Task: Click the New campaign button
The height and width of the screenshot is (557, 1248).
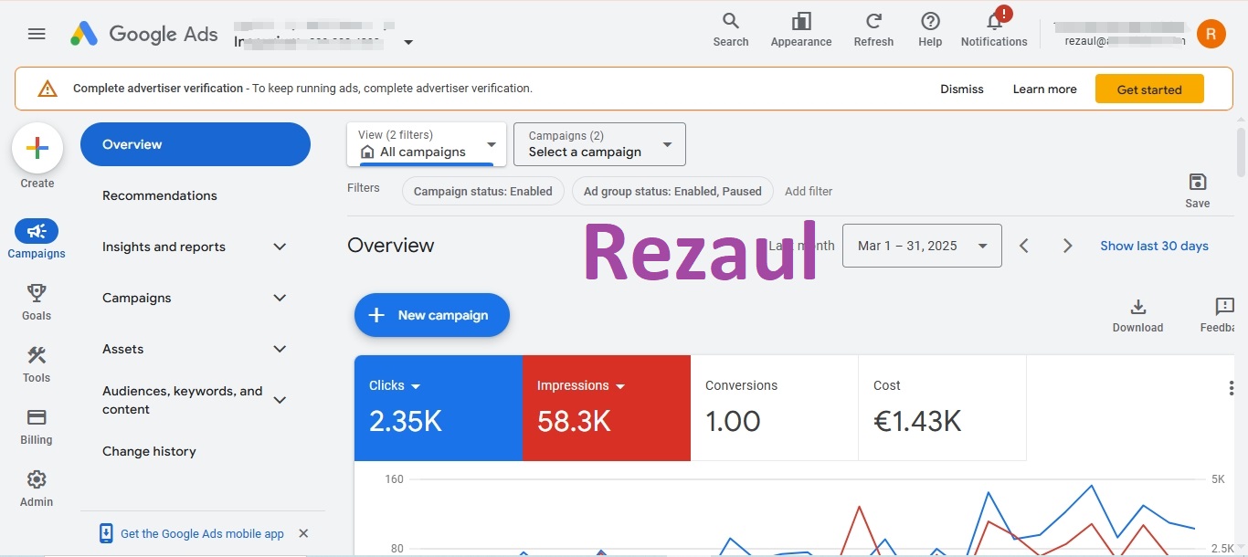Action: [x=432, y=315]
